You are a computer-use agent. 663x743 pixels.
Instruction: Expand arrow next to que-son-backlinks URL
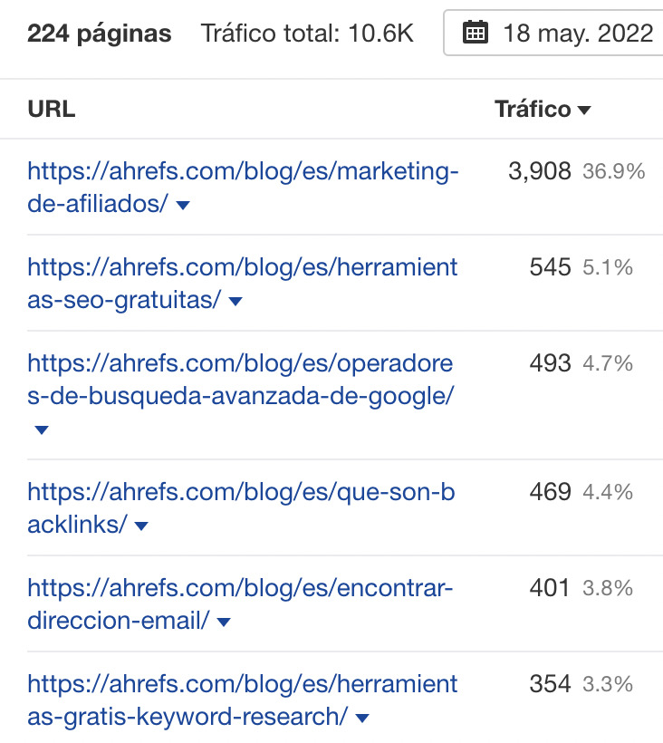pyautogui.click(x=141, y=526)
